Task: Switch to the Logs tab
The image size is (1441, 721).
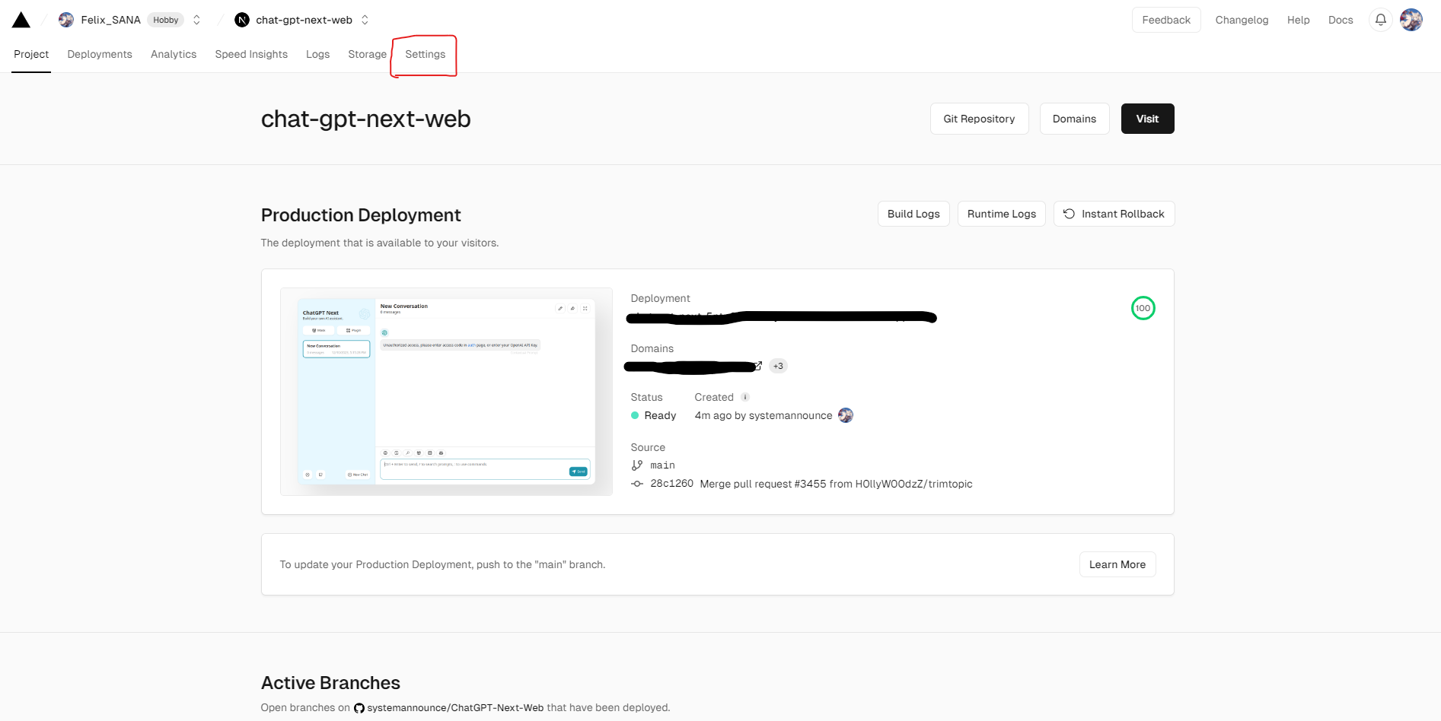Action: [x=317, y=54]
